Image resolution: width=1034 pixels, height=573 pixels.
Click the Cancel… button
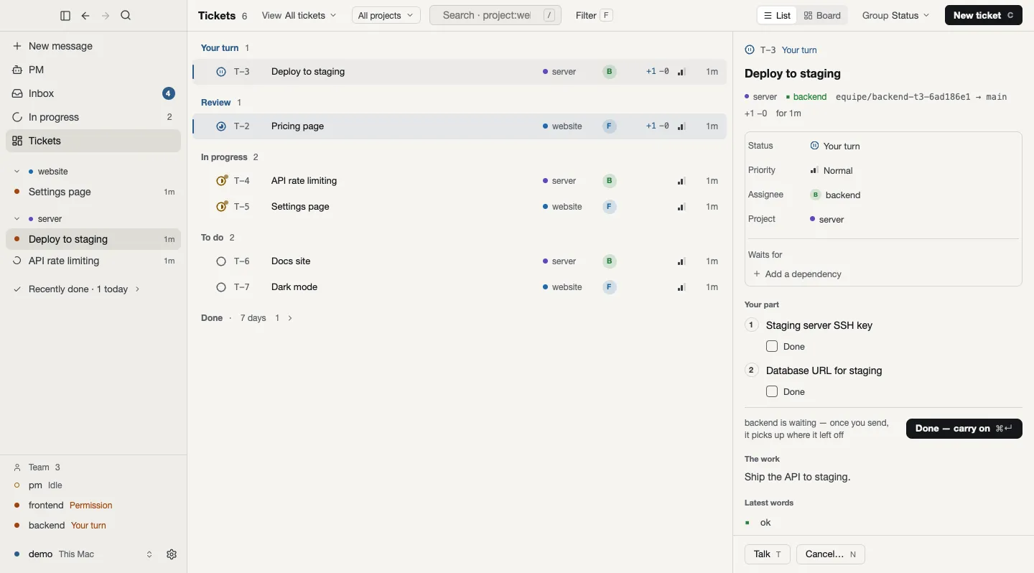point(831,554)
